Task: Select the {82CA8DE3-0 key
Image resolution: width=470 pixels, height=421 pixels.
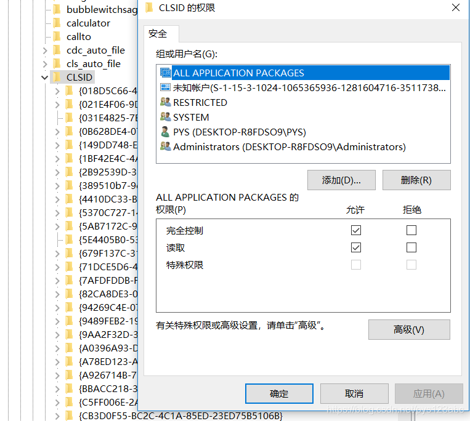Action: [108, 294]
